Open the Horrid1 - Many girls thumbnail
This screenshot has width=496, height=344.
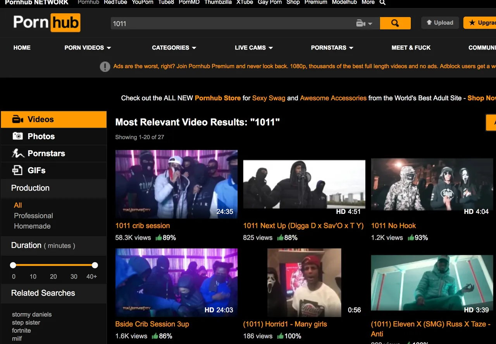coord(304,283)
